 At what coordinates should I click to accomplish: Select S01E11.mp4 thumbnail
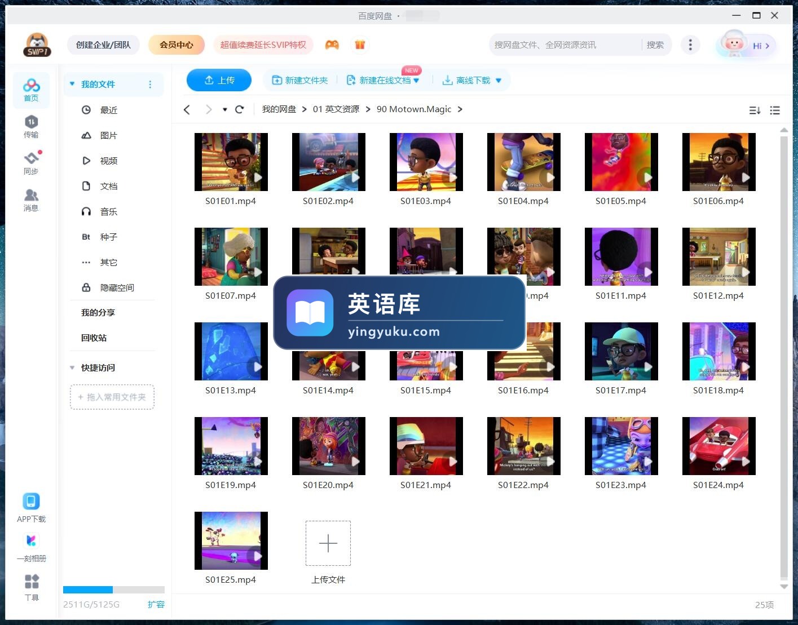[x=621, y=256]
